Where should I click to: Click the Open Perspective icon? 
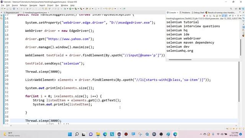(x=236, y=9)
